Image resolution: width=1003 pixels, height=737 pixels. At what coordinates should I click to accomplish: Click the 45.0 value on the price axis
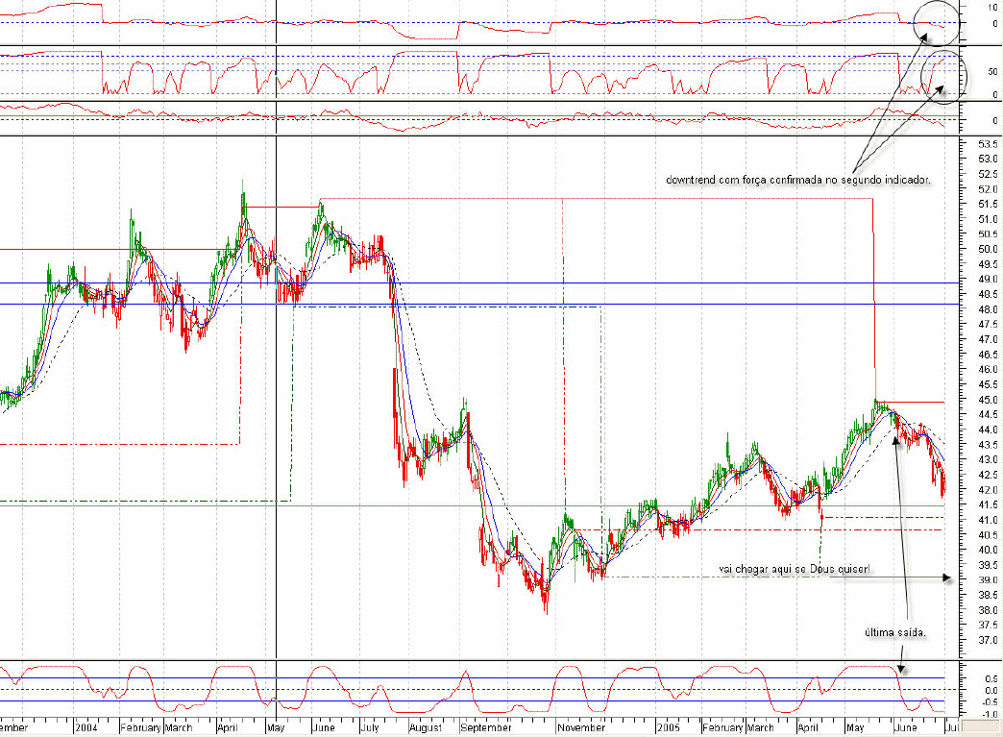pos(982,400)
